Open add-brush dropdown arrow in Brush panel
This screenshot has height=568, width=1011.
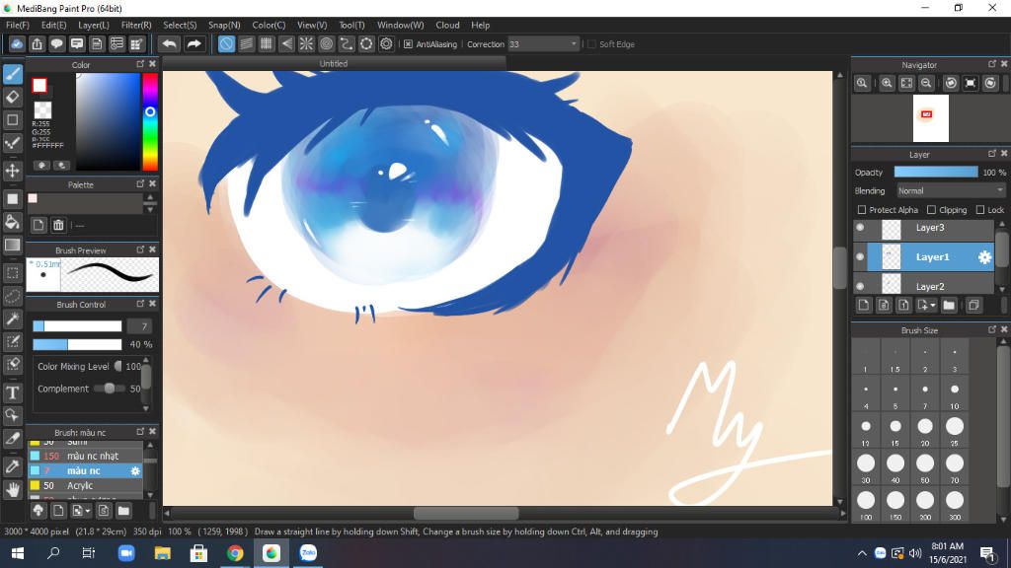(88, 512)
